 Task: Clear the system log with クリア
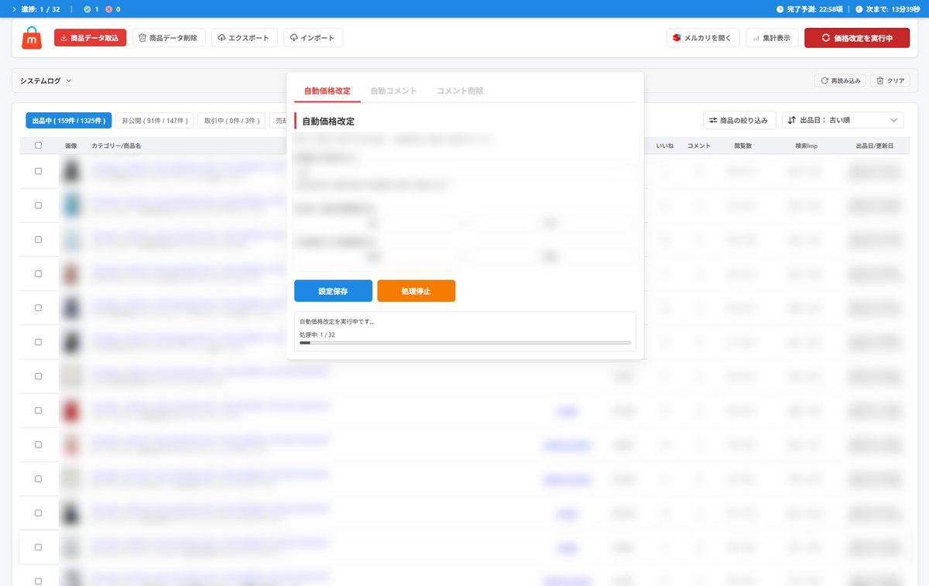890,81
